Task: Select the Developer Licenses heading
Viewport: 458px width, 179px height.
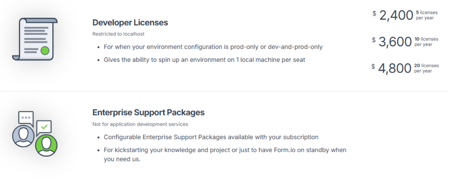Action: tap(130, 22)
